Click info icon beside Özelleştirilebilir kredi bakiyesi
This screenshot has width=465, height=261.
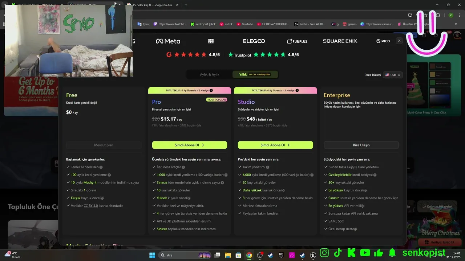coord(375,175)
